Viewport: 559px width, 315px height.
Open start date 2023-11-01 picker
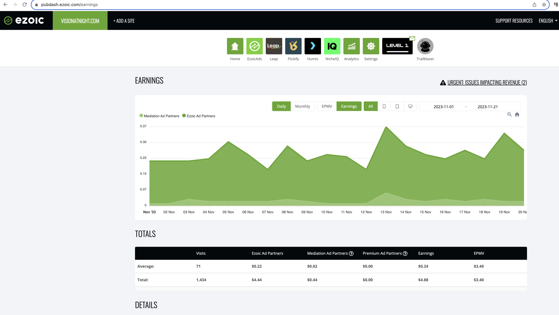tap(443, 106)
